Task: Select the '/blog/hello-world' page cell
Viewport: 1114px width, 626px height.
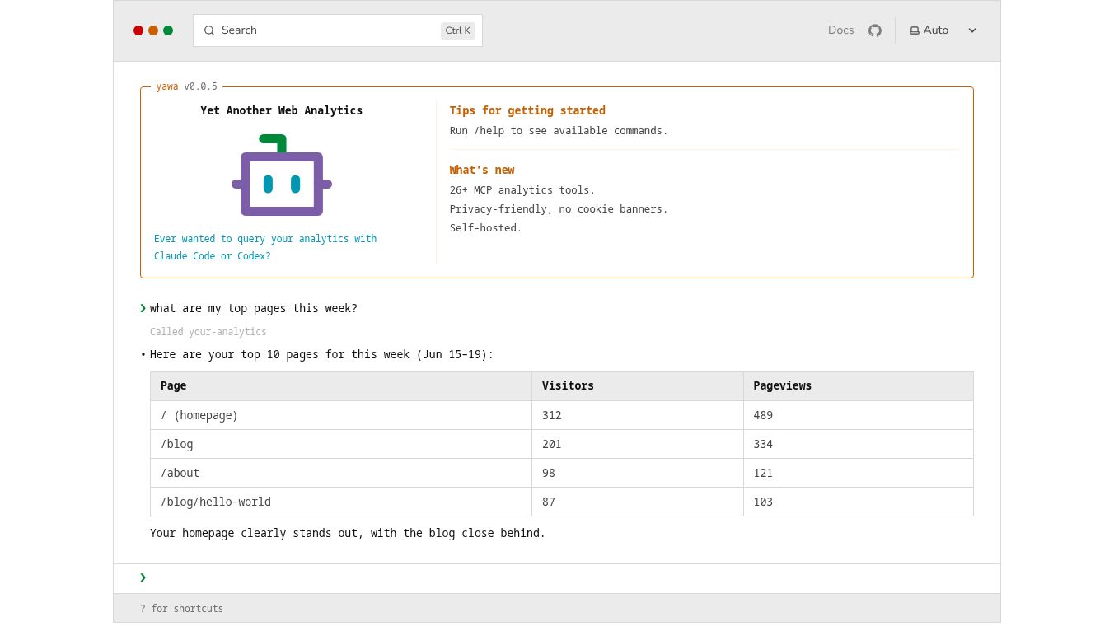Action: [x=341, y=502]
